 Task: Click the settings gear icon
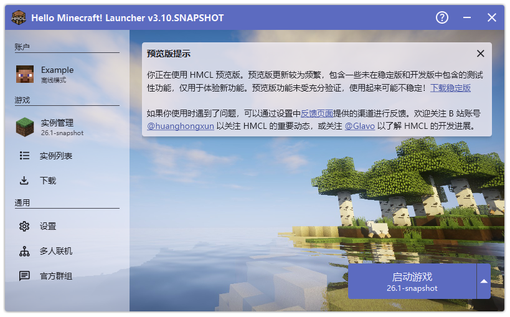24,226
